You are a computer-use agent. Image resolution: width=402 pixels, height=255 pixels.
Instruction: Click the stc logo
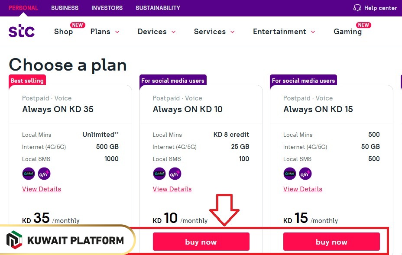(21, 31)
